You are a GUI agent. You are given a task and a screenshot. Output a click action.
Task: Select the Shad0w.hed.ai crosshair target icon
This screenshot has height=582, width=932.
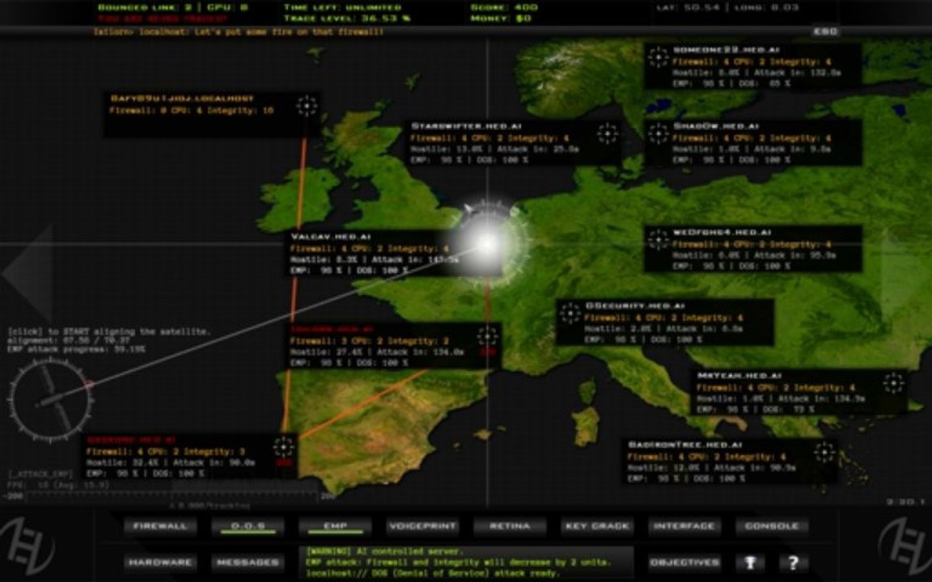[x=658, y=133]
